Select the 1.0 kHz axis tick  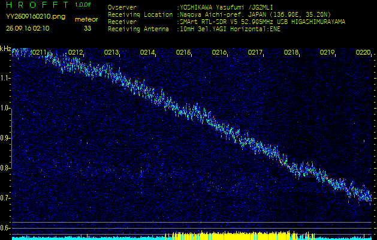[5, 108]
